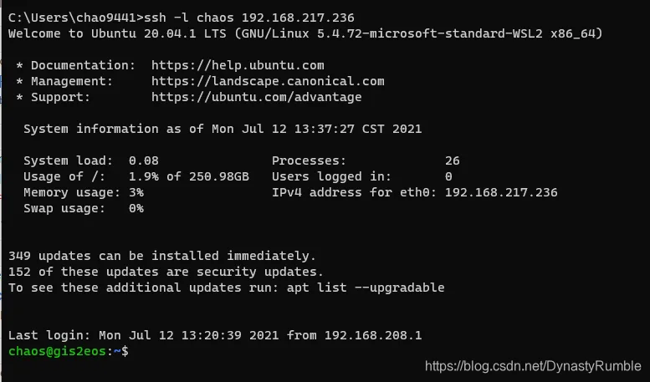Click the Swap usage 0% value
650x382 pixels.
[x=136, y=208]
